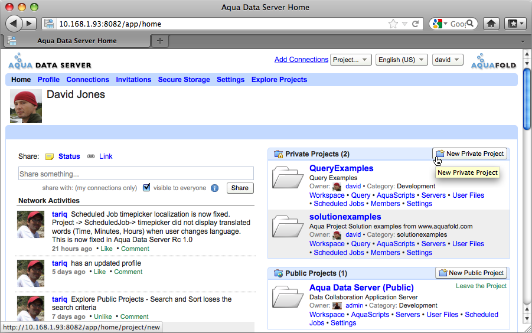This screenshot has height=333, width=532.
Task: Go to the Home tab
Action: [x=21, y=80]
